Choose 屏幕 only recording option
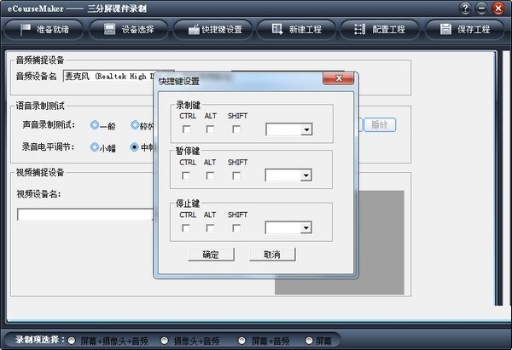512x350 pixels. pyautogui.click(x=309, y=341)
